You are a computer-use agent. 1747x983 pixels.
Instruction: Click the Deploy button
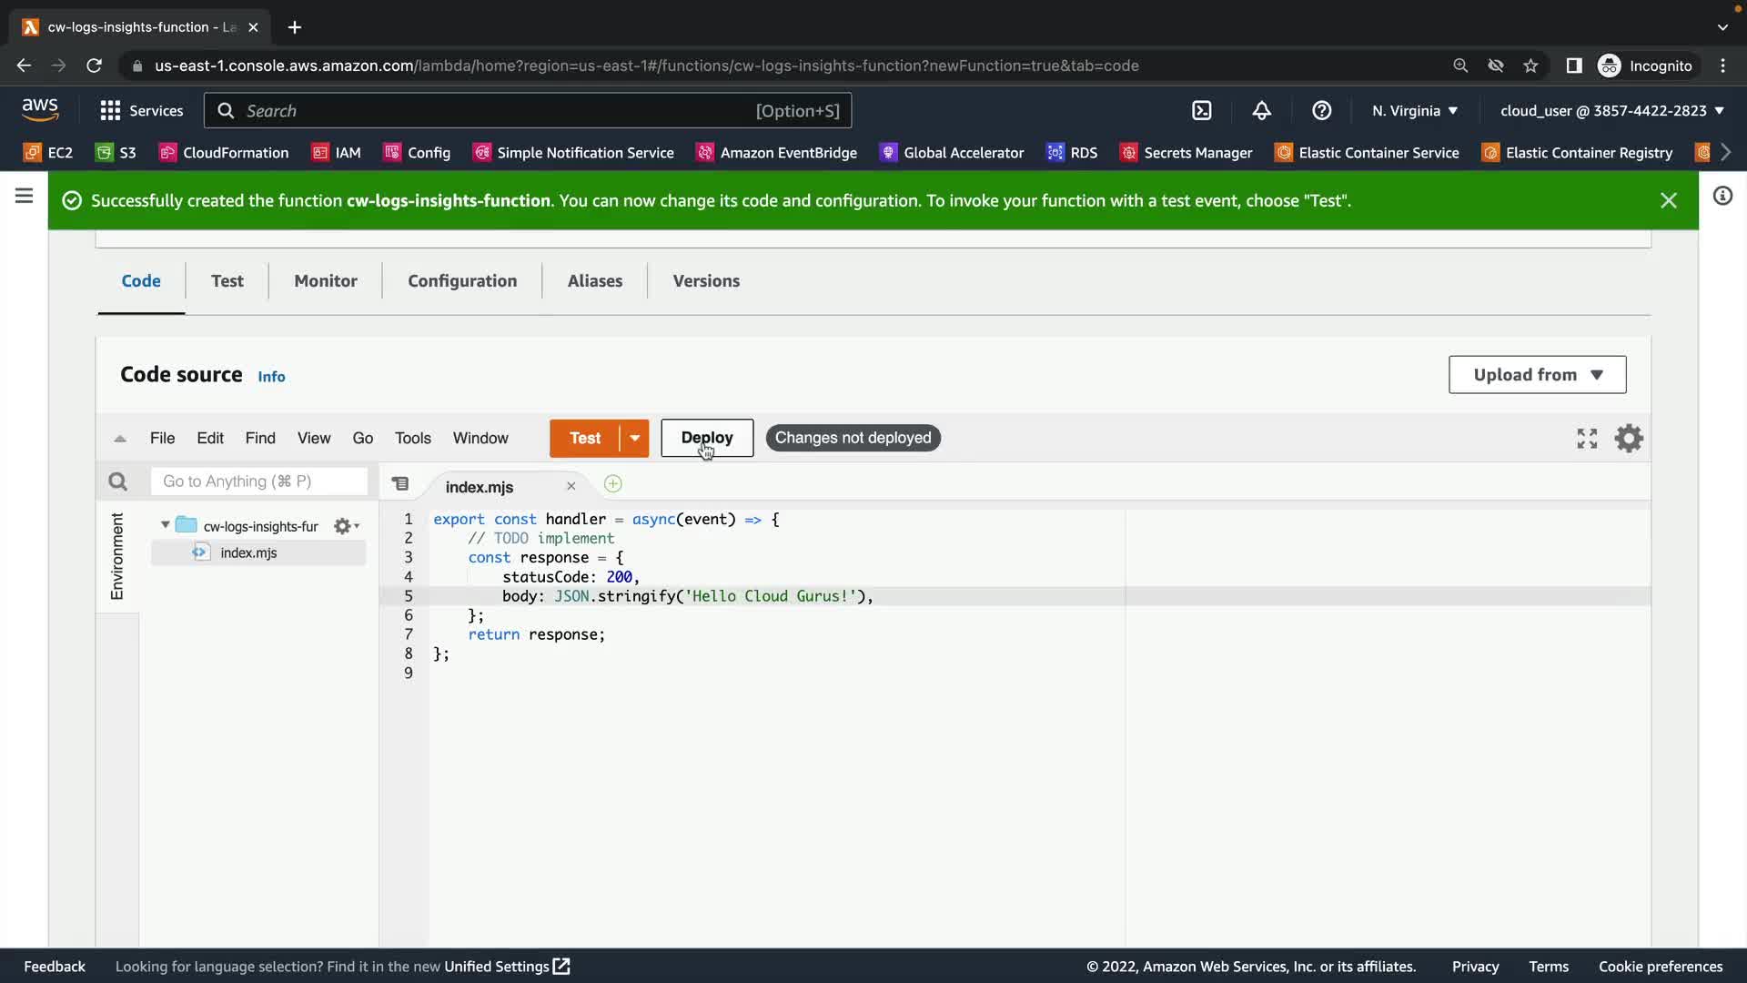tap(706, 438)
